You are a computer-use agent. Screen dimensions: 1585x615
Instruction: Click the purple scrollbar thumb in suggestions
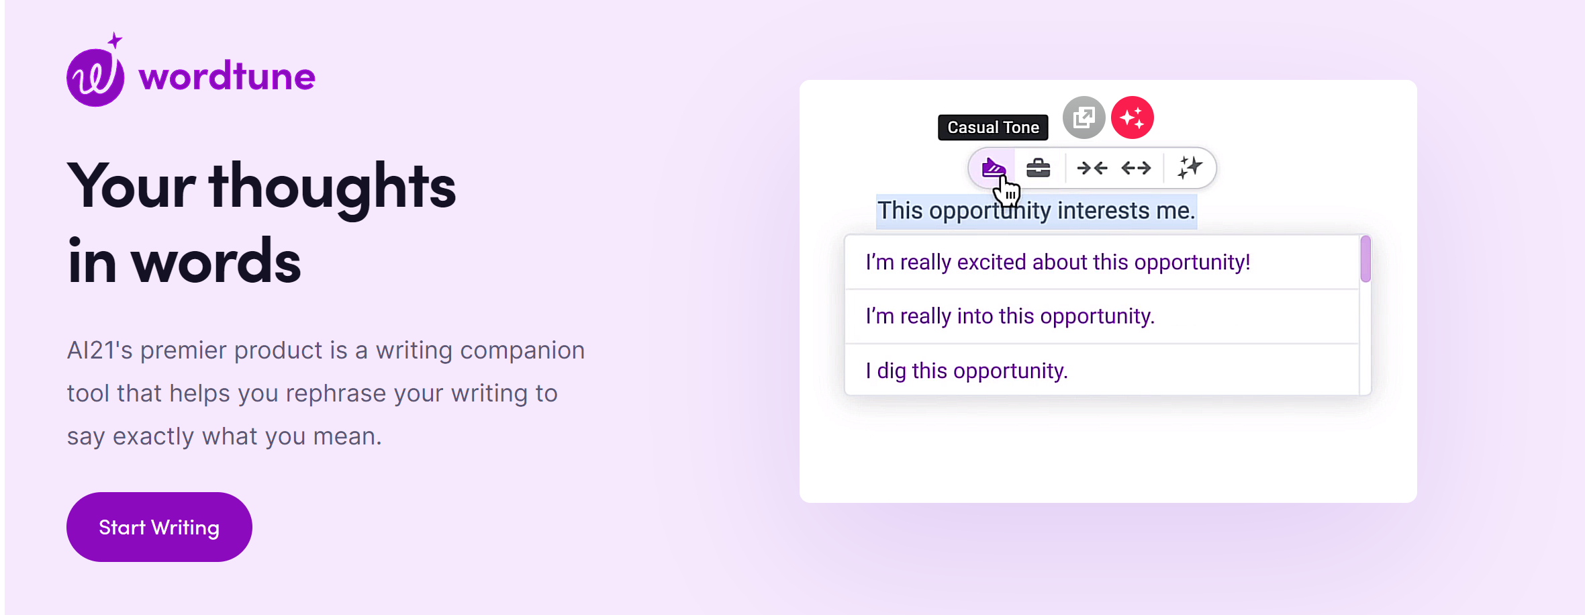pyautogui.click(x=1365, y=258)
